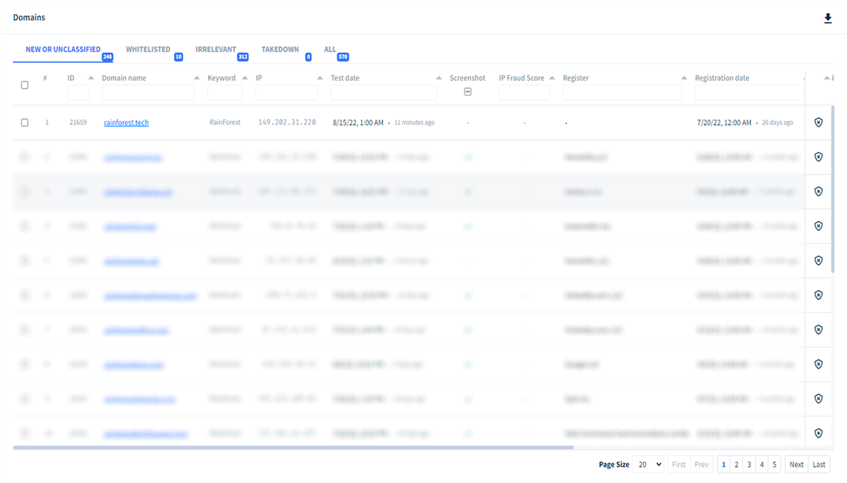The width and height of the screenshot is (847, 483).
Task: Focus the ID filter input
Action: [78, 93]
